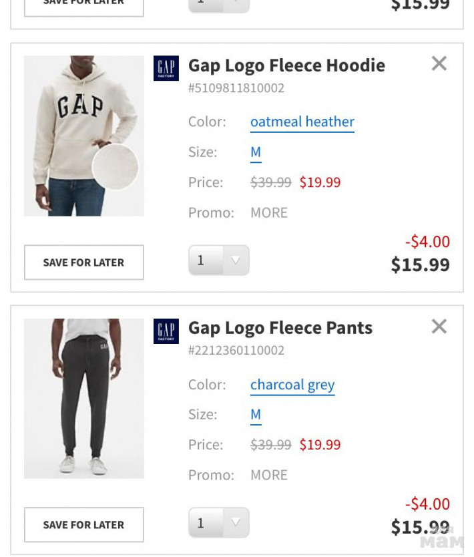The height and width of the screenshot is (557, 474).
Task: Change the oatmeal heather color selection
Action: point(302,122)
